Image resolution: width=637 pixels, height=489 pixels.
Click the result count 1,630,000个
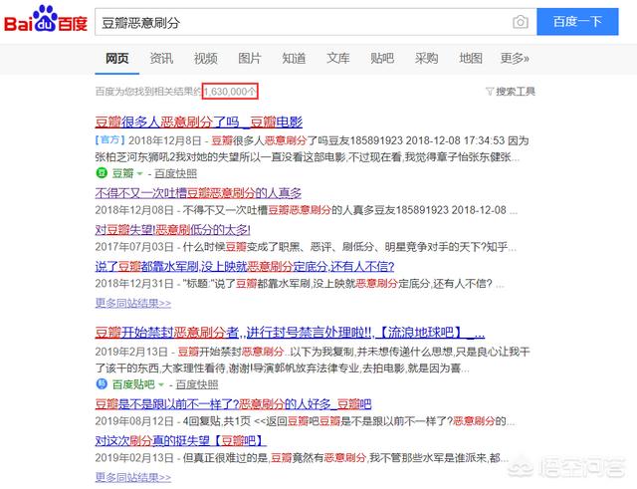pyautogui.click(x=230, y=92)
